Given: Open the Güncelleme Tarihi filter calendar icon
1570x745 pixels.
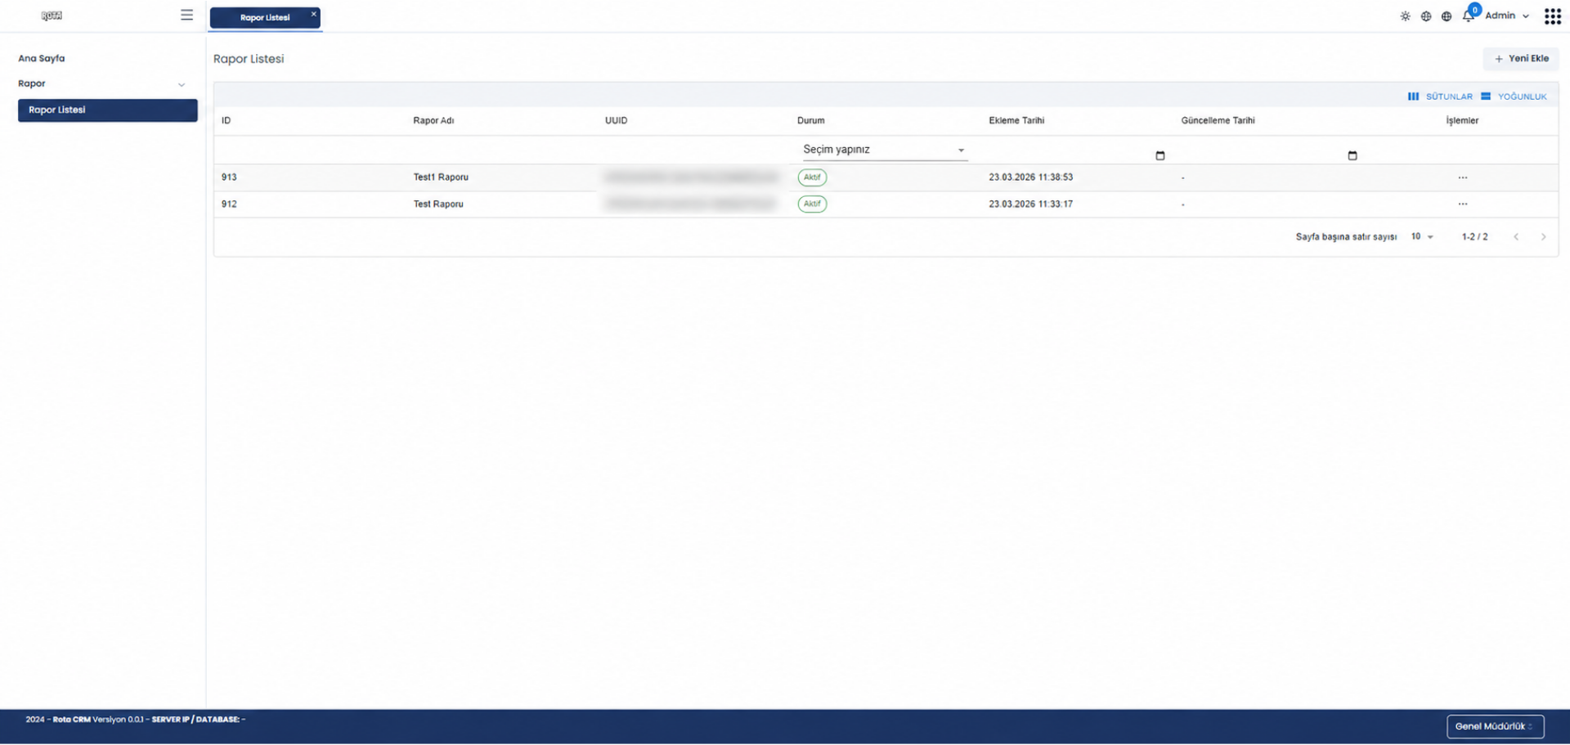Looking at the screenshot, I should coord(1352,155).
